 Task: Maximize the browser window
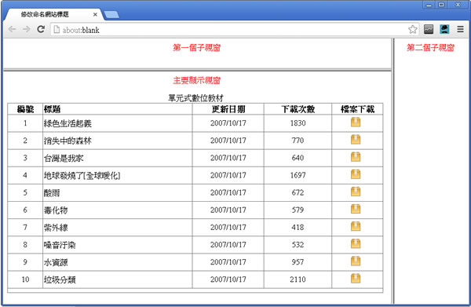pyautogui.click(x=441, y=5)
